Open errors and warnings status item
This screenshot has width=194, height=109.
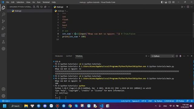(6, 101)
